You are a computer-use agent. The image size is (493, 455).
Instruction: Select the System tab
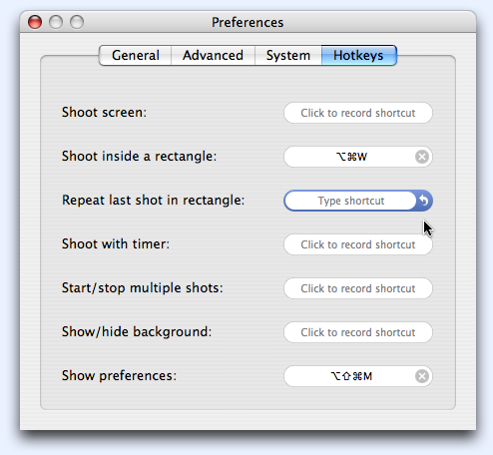coord(288,55)
